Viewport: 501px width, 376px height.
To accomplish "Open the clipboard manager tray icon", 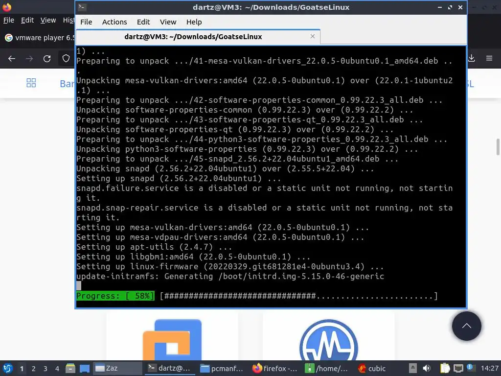I will 445,368.
